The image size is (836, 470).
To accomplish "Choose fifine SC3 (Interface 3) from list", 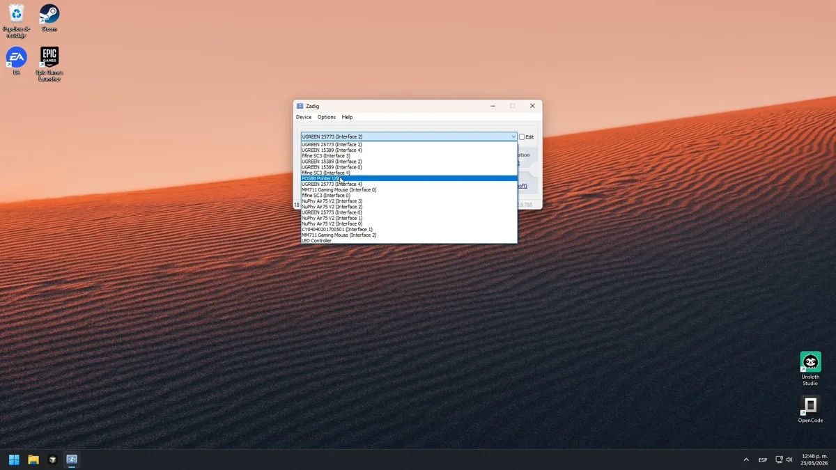I will tap(409, 155).
